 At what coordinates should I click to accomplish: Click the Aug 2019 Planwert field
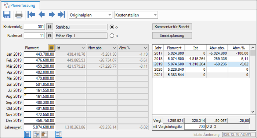(x=40, y=97)
